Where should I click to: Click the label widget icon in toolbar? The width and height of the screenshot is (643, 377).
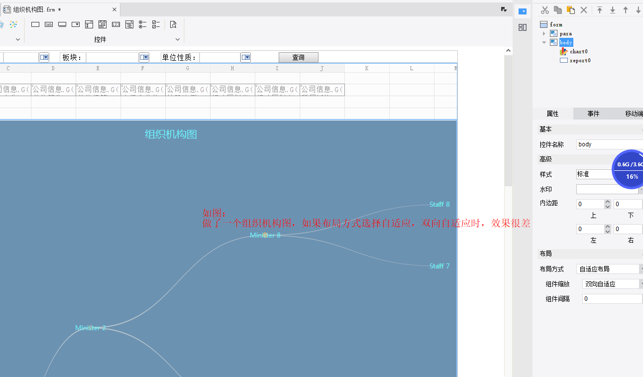(x=49, y=24)
